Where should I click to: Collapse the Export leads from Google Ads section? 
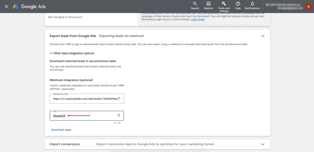[x=263, y=36]
